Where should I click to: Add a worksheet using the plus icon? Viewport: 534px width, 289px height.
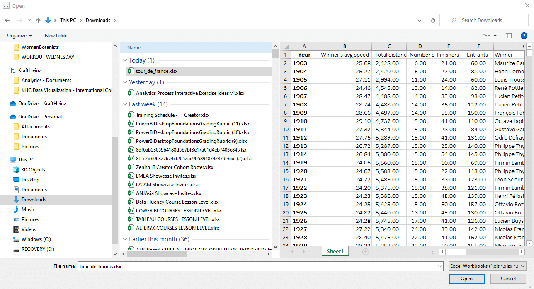(366, 251)
